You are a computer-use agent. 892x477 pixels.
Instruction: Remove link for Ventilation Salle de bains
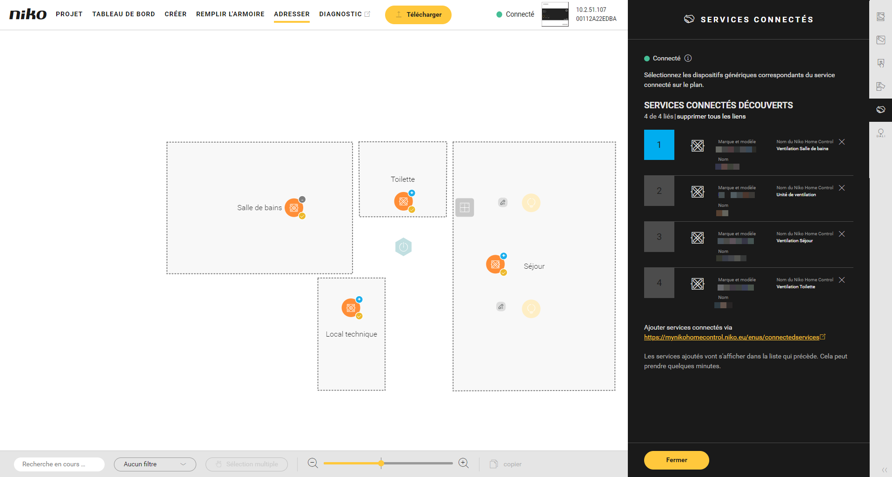pyautogui.click(x=842, y=142)
